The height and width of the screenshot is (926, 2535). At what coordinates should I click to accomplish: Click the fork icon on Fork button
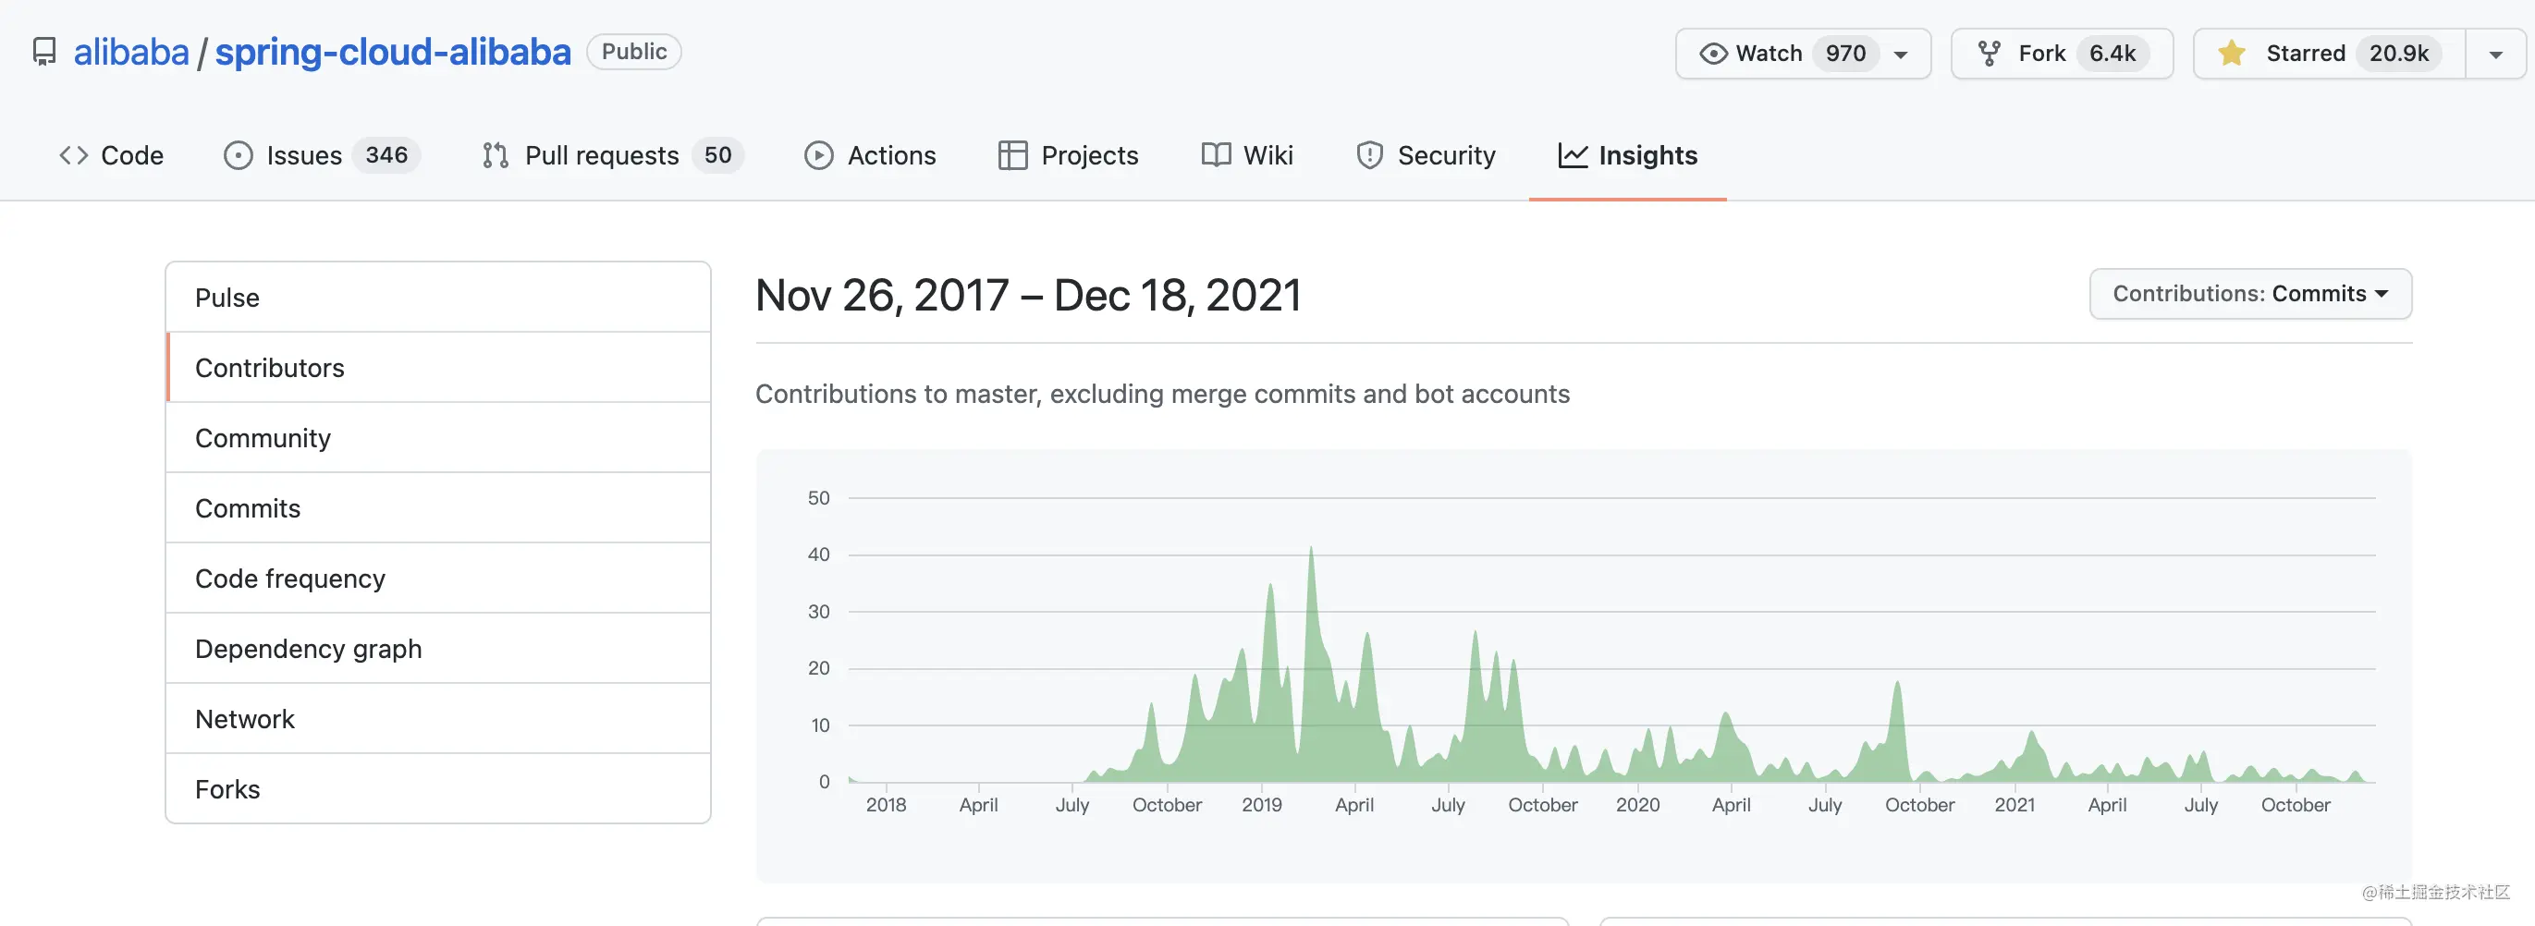tap(1989, 54)
